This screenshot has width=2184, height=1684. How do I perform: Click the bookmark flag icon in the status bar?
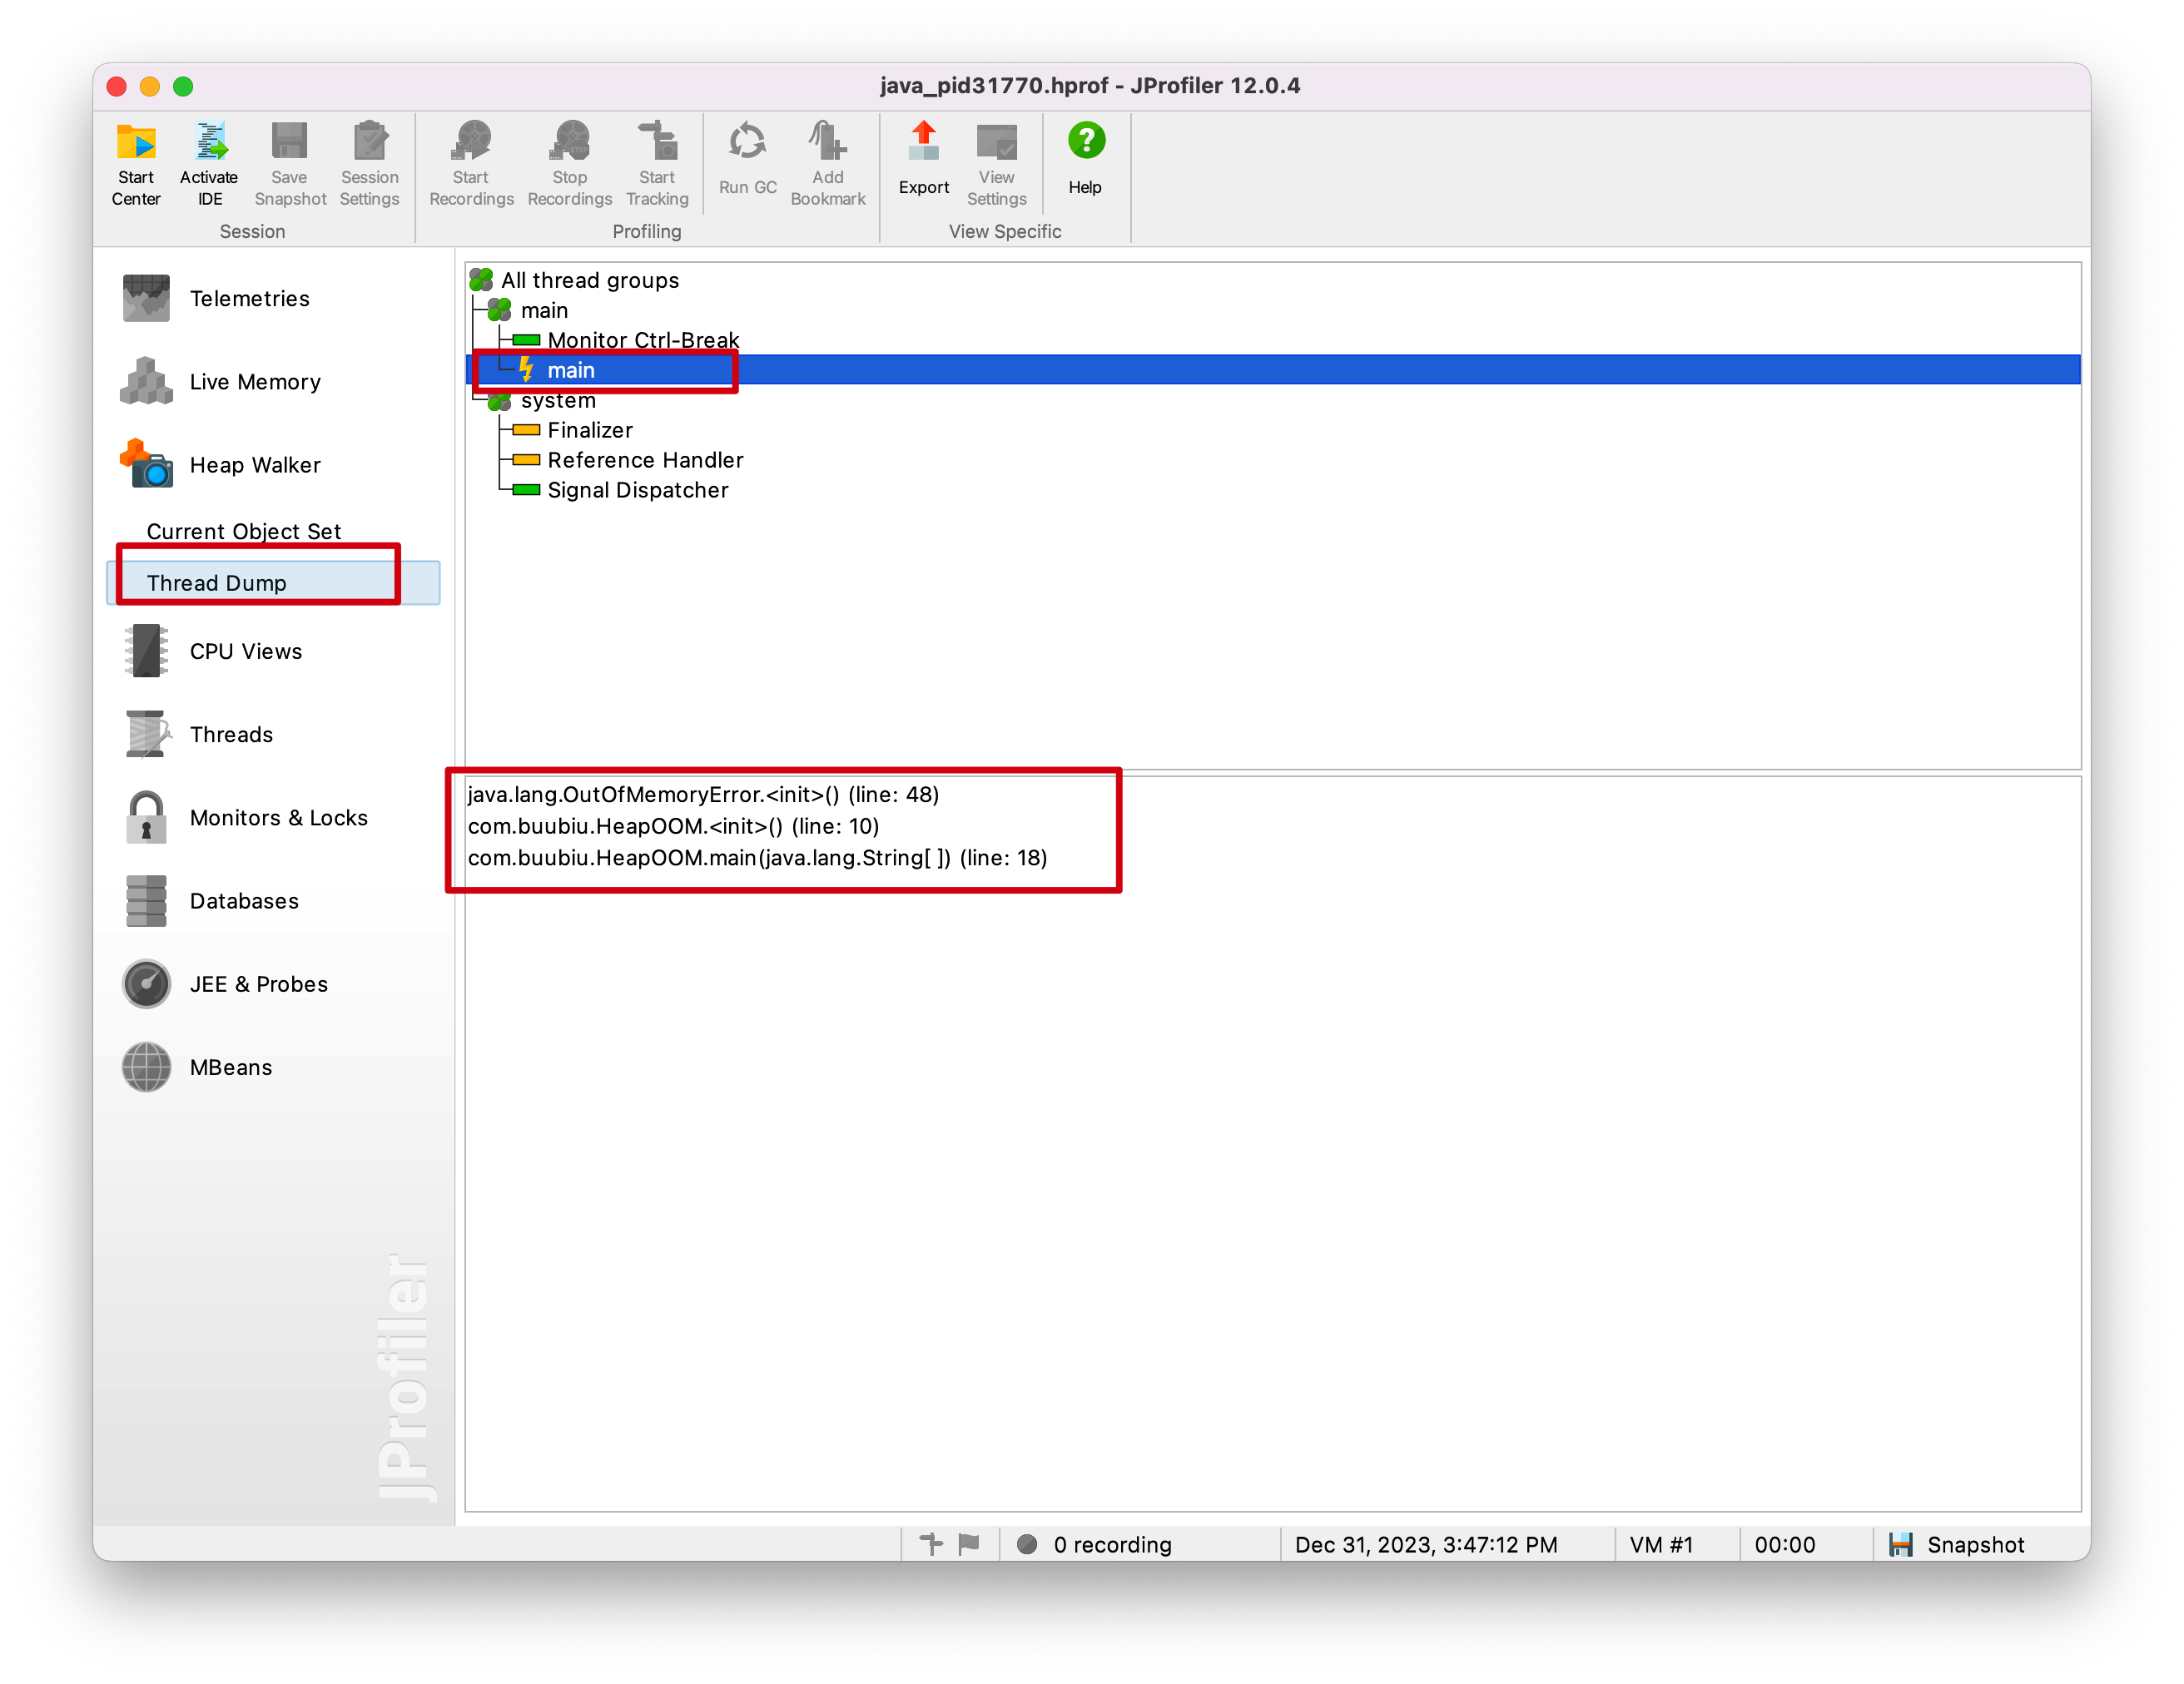tap(969, 1544)
